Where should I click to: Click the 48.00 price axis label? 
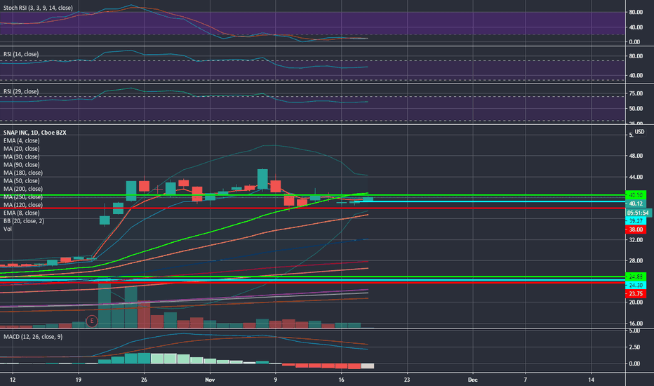[x=636, y=156]
